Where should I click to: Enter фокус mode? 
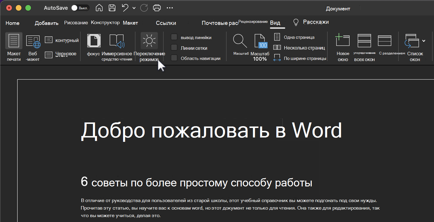click(94, 45)
